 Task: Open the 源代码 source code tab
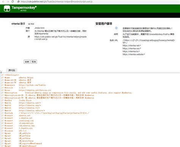pyautogui.click(x=12, y=70)
